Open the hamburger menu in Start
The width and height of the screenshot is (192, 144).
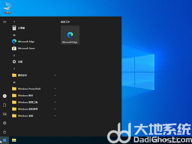point(5,22)
